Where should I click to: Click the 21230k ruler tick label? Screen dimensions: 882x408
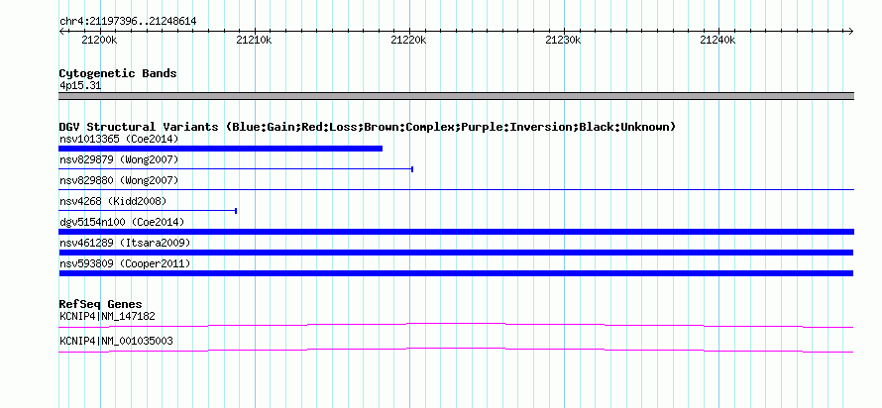563,40
